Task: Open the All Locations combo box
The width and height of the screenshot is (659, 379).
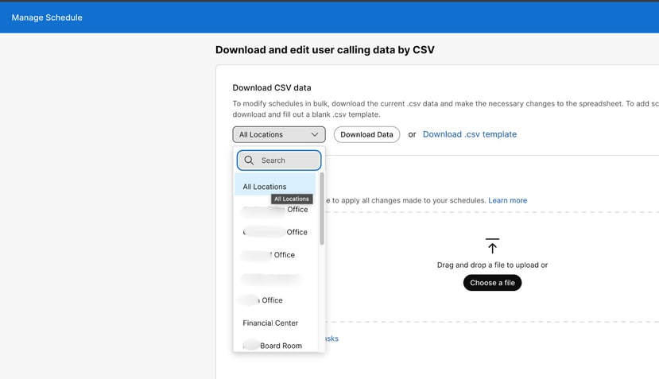Action: pos(278,135)
